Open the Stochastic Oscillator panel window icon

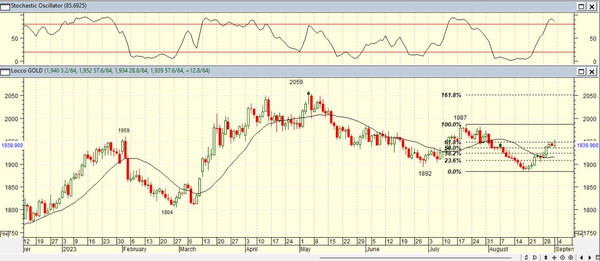(5, 6)
